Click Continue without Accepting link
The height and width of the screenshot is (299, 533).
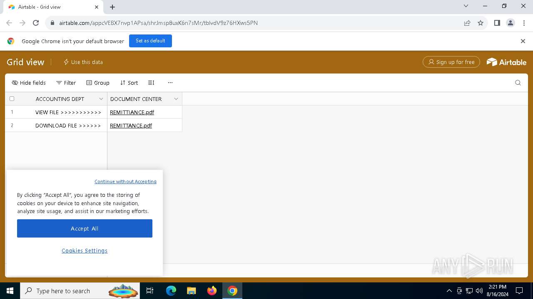(x=125, y=181)
